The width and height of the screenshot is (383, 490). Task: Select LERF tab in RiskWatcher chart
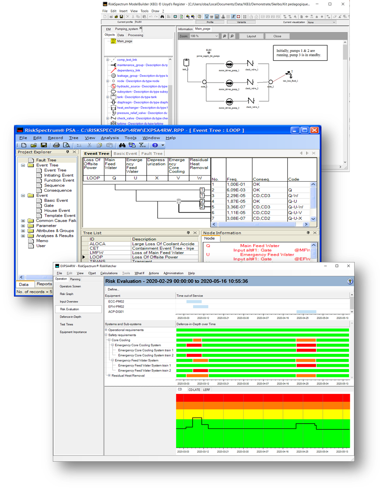click(207, 390)
